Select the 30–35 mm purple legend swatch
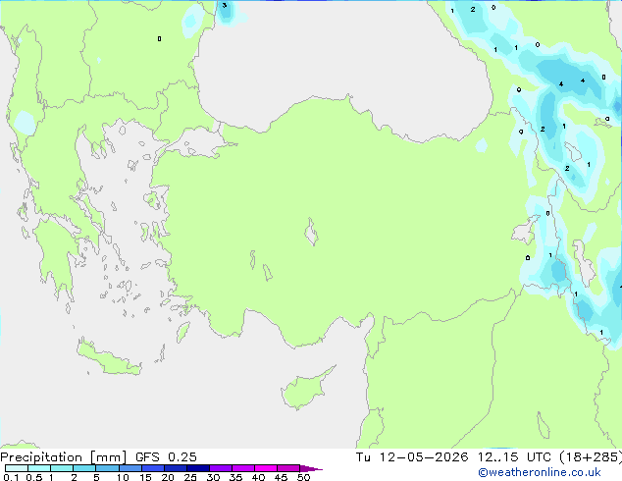Image resolution: width=622 pixels, height=481 pixels. [x=221, y=468]
